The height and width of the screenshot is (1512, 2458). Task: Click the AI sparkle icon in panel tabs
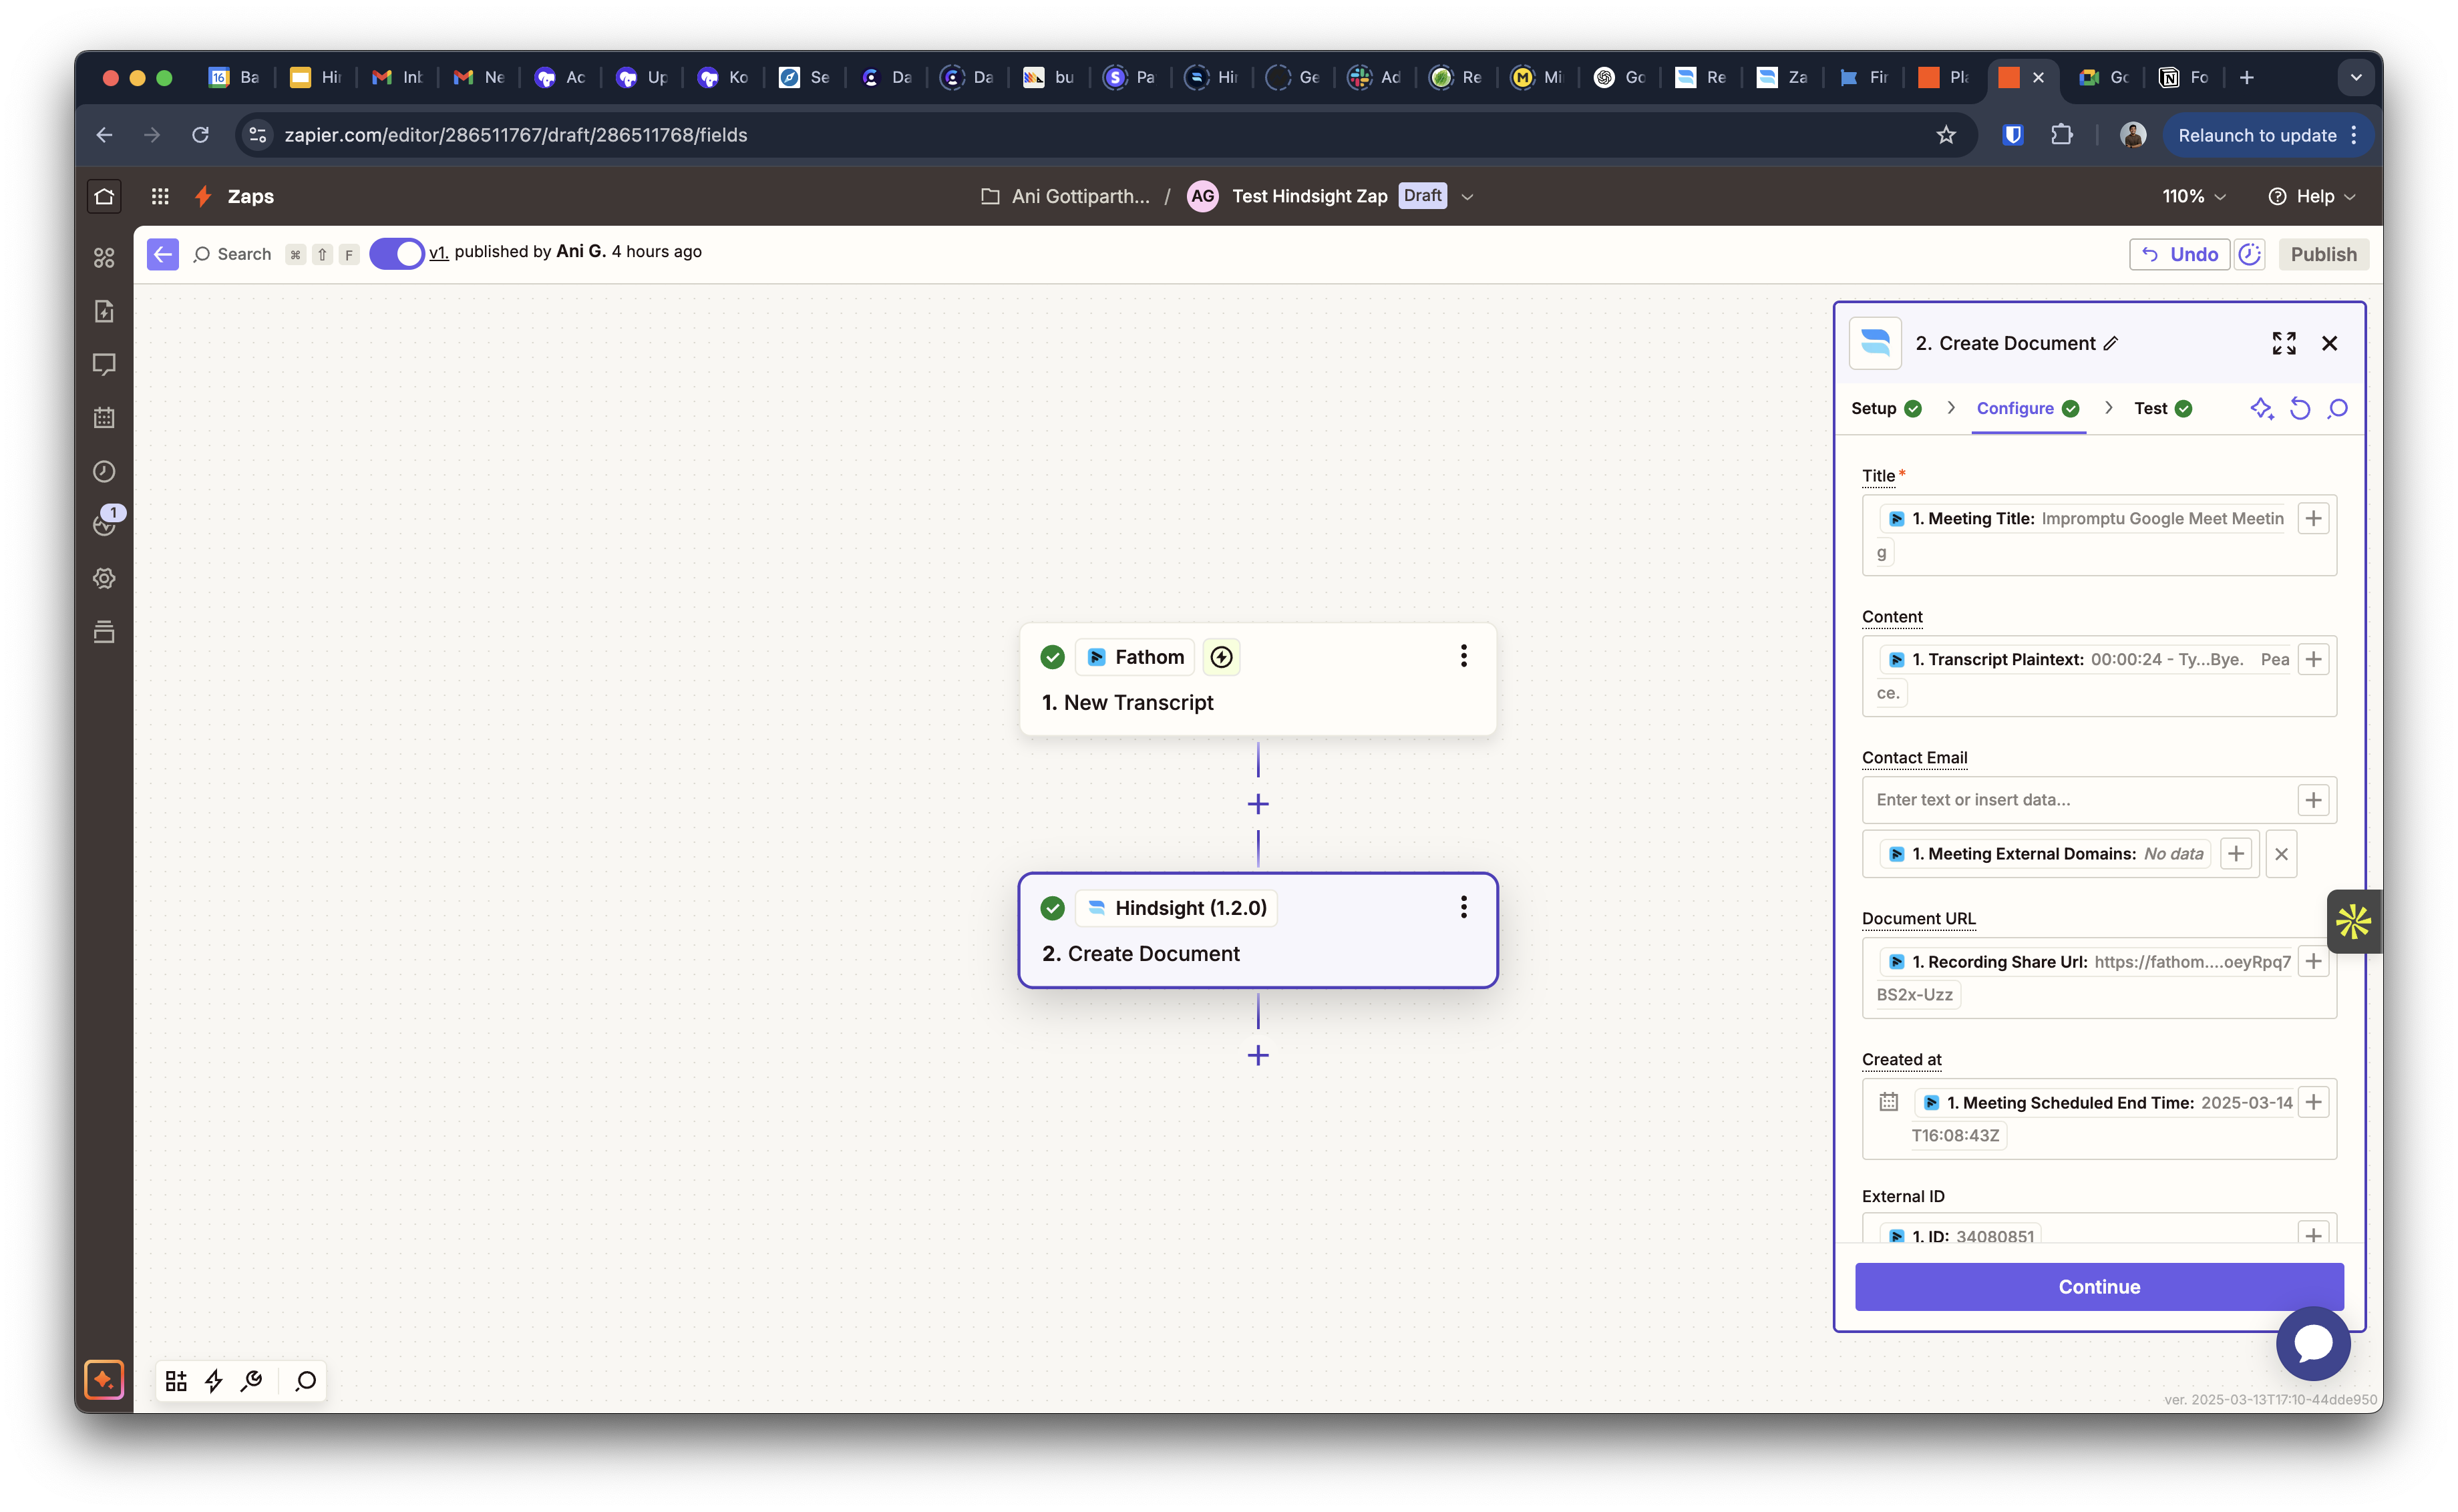(2261, 408)
